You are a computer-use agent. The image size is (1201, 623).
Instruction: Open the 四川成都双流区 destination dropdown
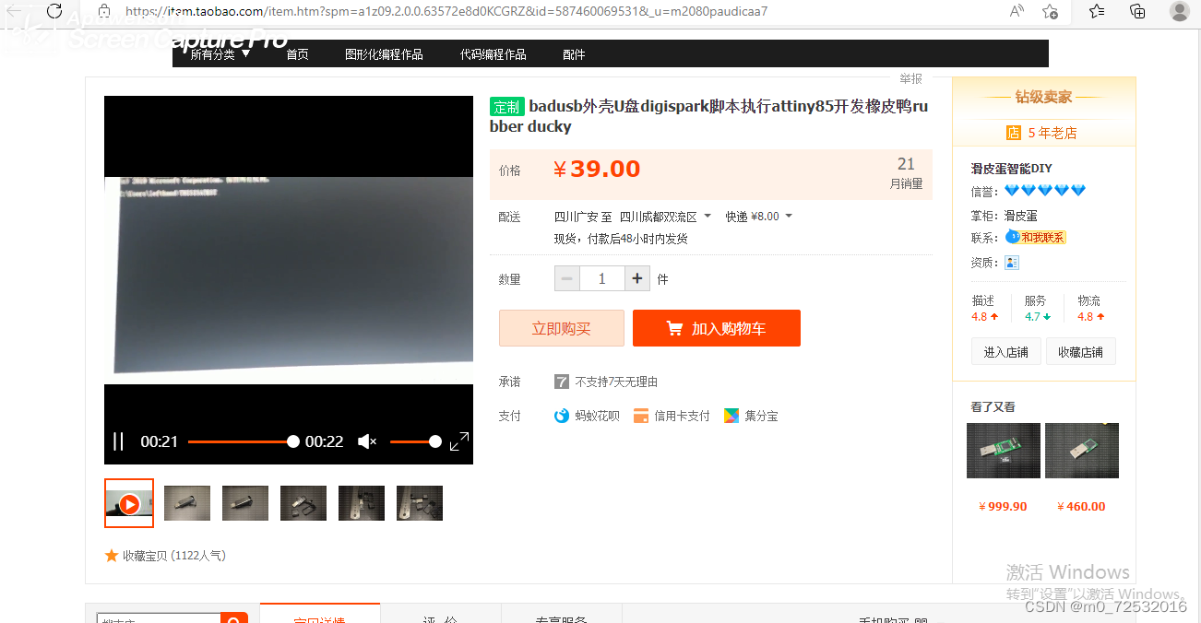(x=665, y=217)
